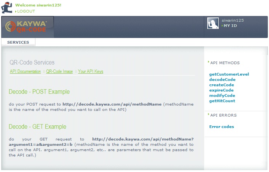Open the Error codes link

coord(221,127)
